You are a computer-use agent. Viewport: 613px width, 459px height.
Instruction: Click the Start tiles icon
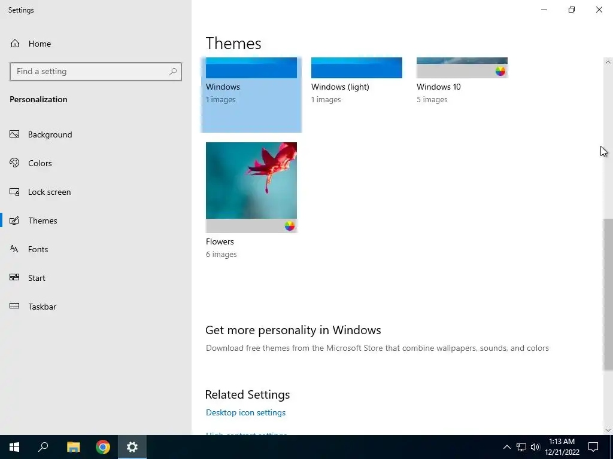click(x=14, y=277)
